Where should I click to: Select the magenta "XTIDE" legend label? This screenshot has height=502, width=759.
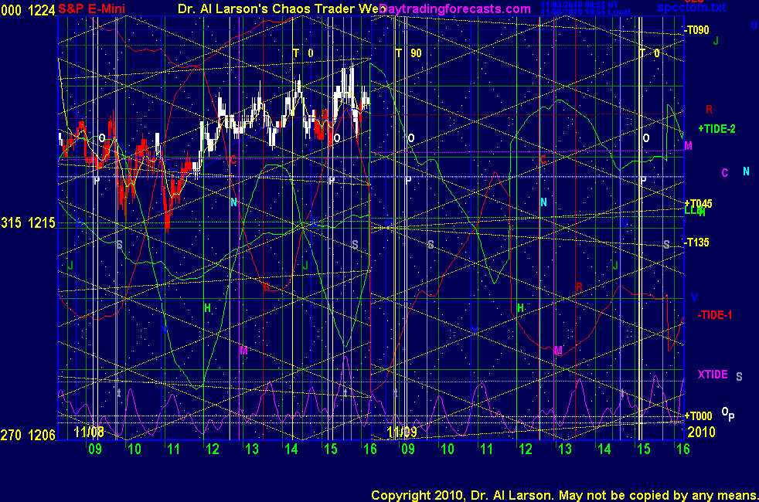pyautogui.click(x=713, y=375)
